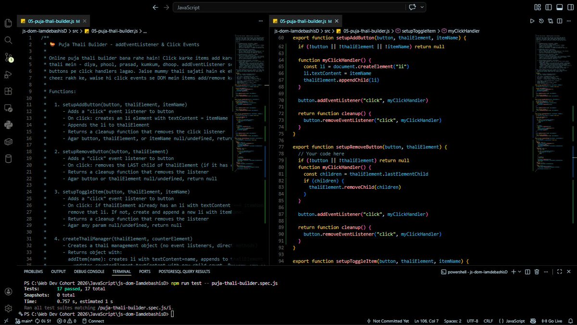577x325 pixels.
Task: Open the Source Control view
Action: pos(8,57)
